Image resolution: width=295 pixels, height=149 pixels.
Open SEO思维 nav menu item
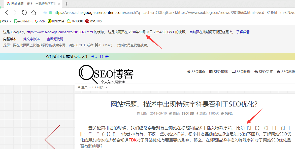(286, 72)
